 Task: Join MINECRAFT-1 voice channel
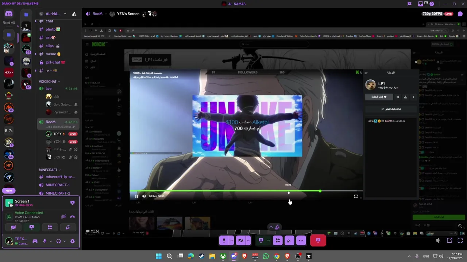tap(58, 185)
